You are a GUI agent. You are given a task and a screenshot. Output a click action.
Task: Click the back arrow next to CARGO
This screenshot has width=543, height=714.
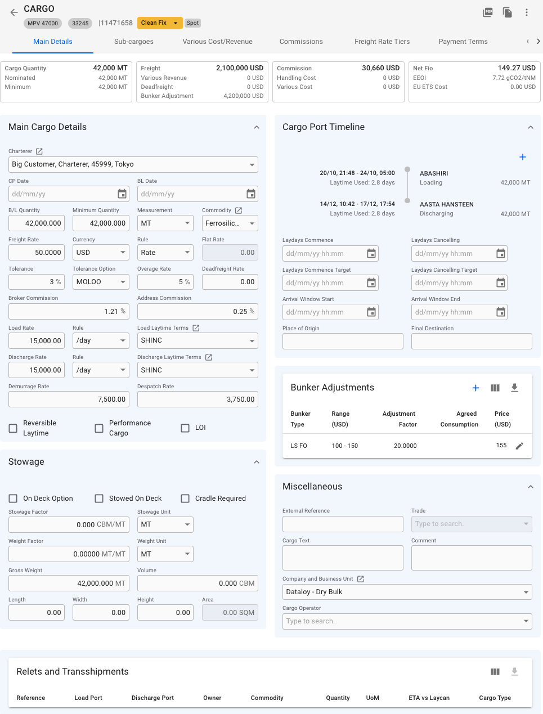coord(14,12)
